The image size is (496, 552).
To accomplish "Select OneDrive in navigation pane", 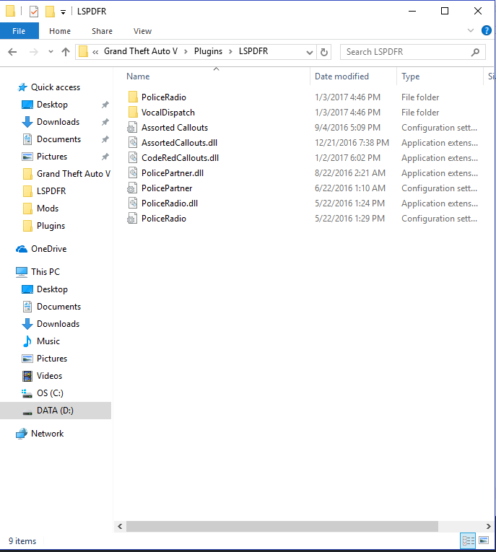I will tap(48, 249).
